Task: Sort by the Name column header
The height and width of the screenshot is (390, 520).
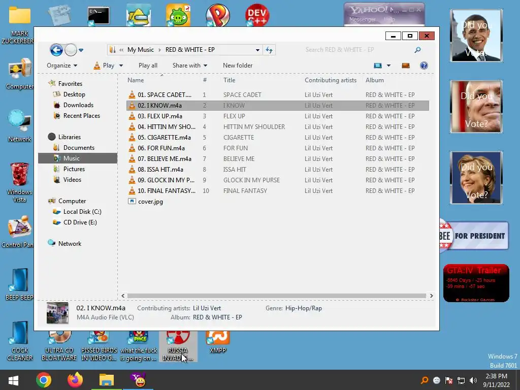Action: click(x=136, y=80)
